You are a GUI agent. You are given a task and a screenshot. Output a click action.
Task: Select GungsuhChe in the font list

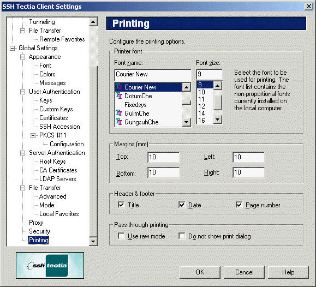click(148, 122)
